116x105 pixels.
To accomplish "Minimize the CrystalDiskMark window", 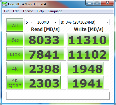I will (x=90, y=3).
